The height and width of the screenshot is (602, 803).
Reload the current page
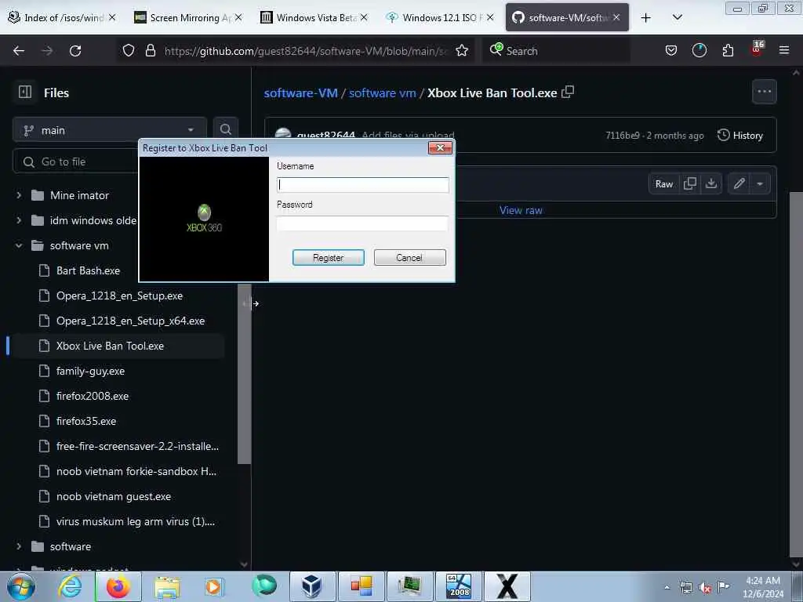[x=75, y=51]
